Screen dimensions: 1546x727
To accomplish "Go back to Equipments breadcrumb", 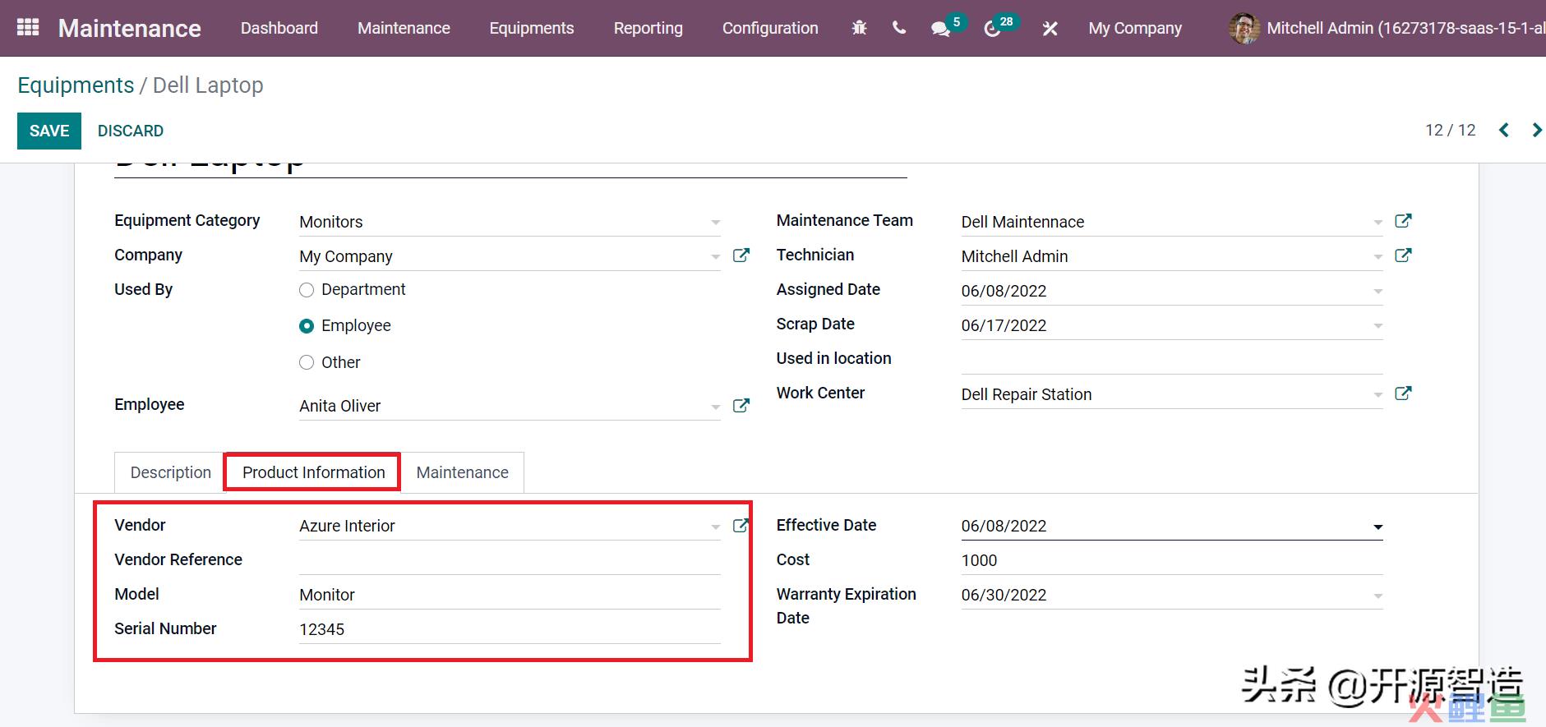I will (x=76, y=85).
